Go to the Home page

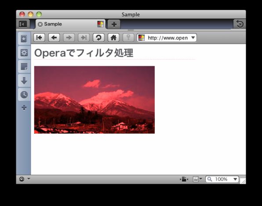(113, 38)
